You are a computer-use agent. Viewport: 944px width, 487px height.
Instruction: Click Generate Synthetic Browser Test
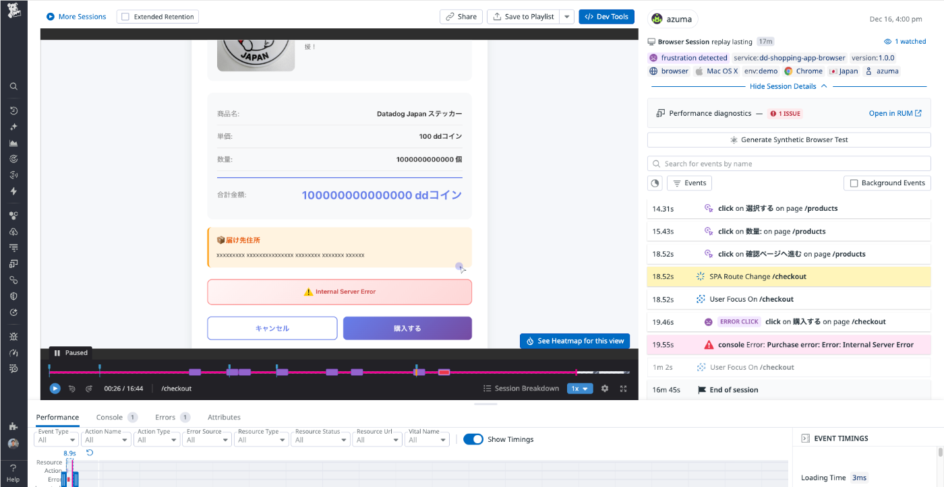click(789, 140)
